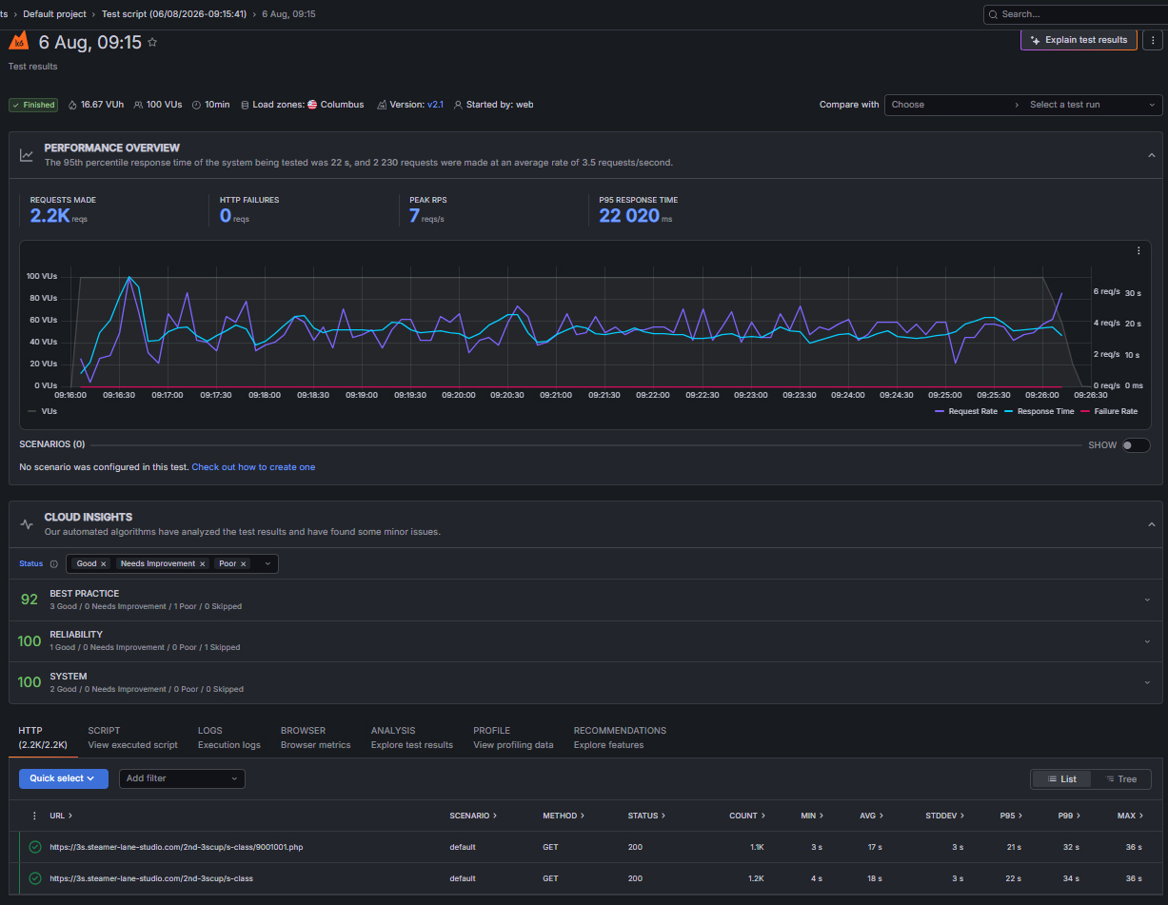Open the Profile tab
Image resolution: width=1168 pixels, height=905 pixels.
513,738
